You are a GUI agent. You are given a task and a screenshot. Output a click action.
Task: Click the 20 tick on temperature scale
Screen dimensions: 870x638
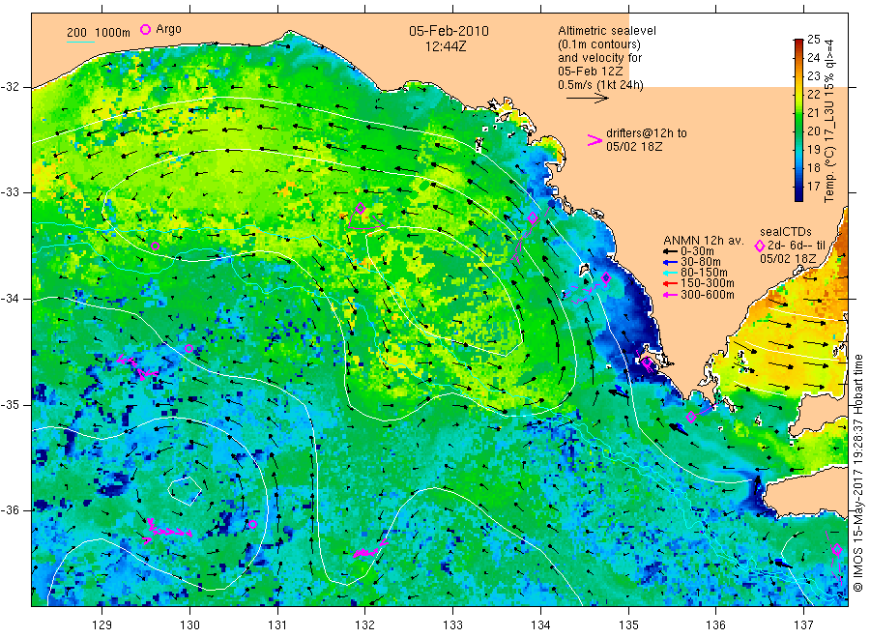813,130
